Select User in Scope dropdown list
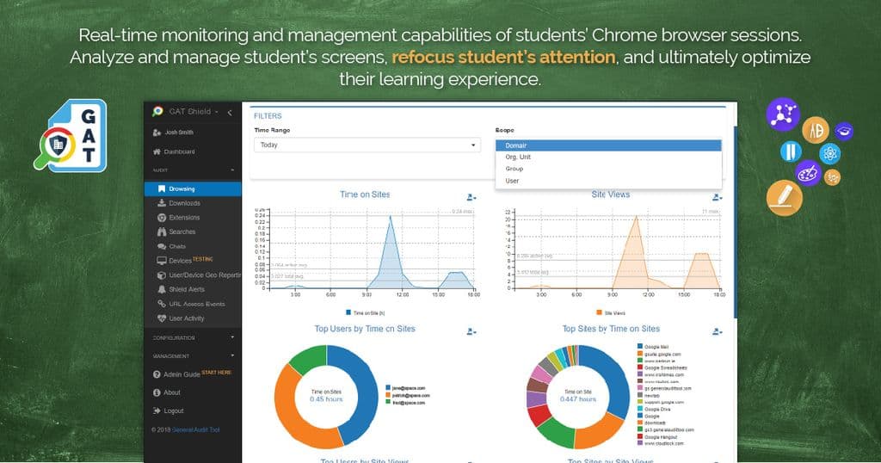The image size is (881, 463). point(608,181)
